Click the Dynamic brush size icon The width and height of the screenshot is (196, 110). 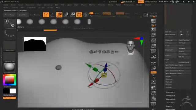[145, 15]
